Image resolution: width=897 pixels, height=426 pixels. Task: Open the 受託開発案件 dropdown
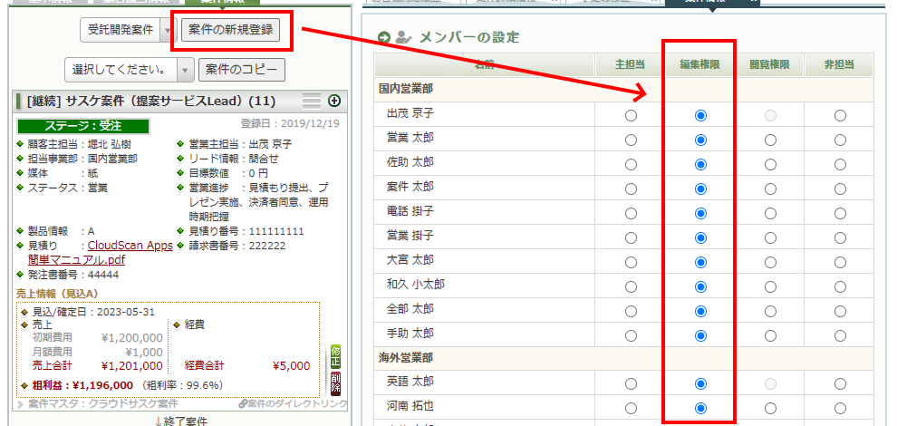167,31
